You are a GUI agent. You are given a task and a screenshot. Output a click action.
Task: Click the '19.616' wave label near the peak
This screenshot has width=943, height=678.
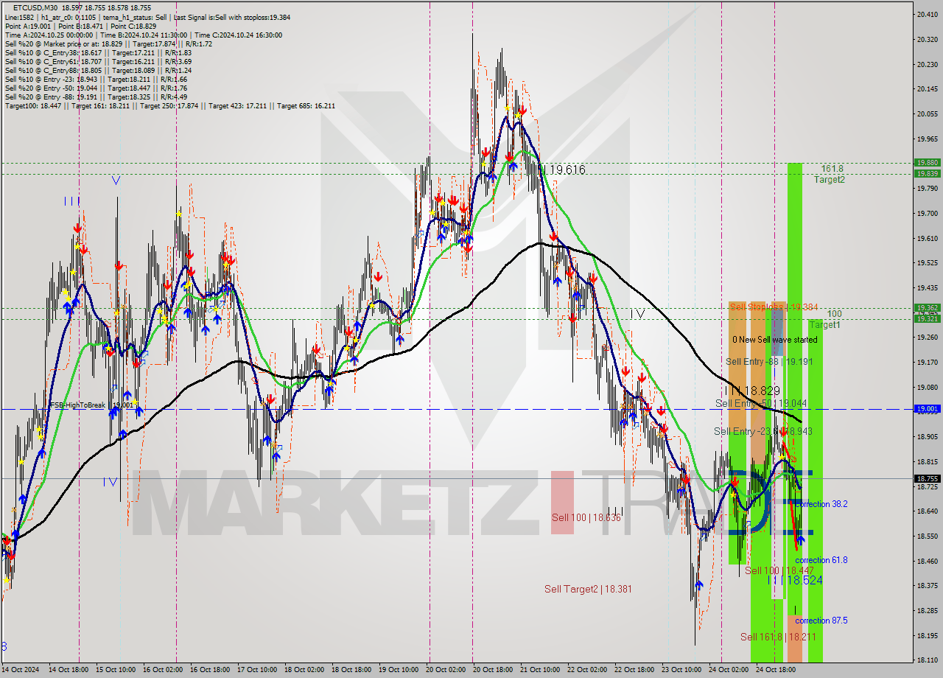(567, 170)
